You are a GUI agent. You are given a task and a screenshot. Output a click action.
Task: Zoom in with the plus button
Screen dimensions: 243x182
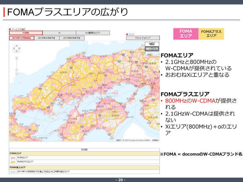[17, 58]
